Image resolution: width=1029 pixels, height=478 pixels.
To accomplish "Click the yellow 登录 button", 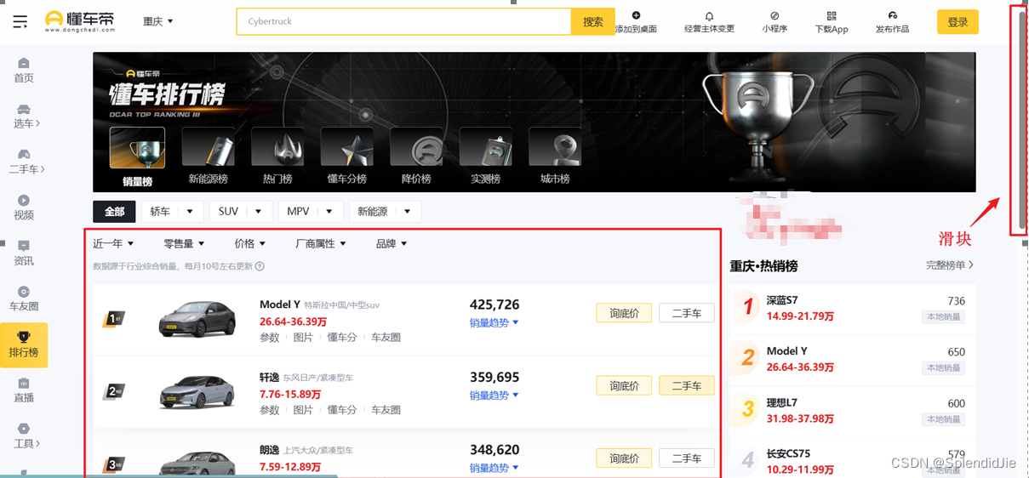I will (x=958, y=22).
